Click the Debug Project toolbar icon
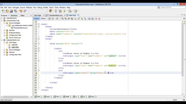Screen dimensions: 186x104 coord(70,11)
